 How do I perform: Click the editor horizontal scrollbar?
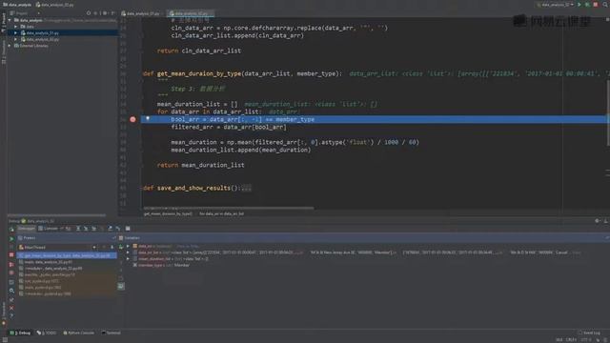[229, 208]
